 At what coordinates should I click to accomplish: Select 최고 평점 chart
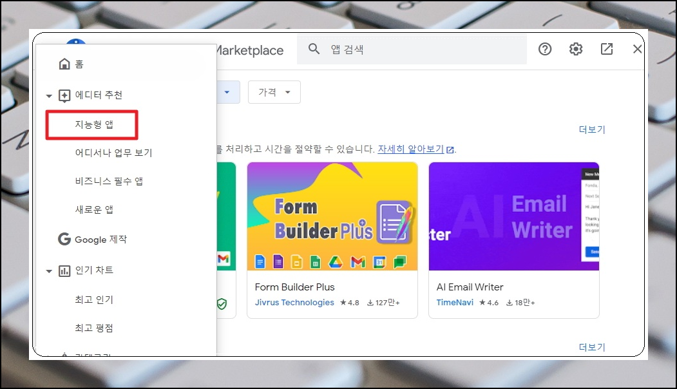[x=94, y=328]
